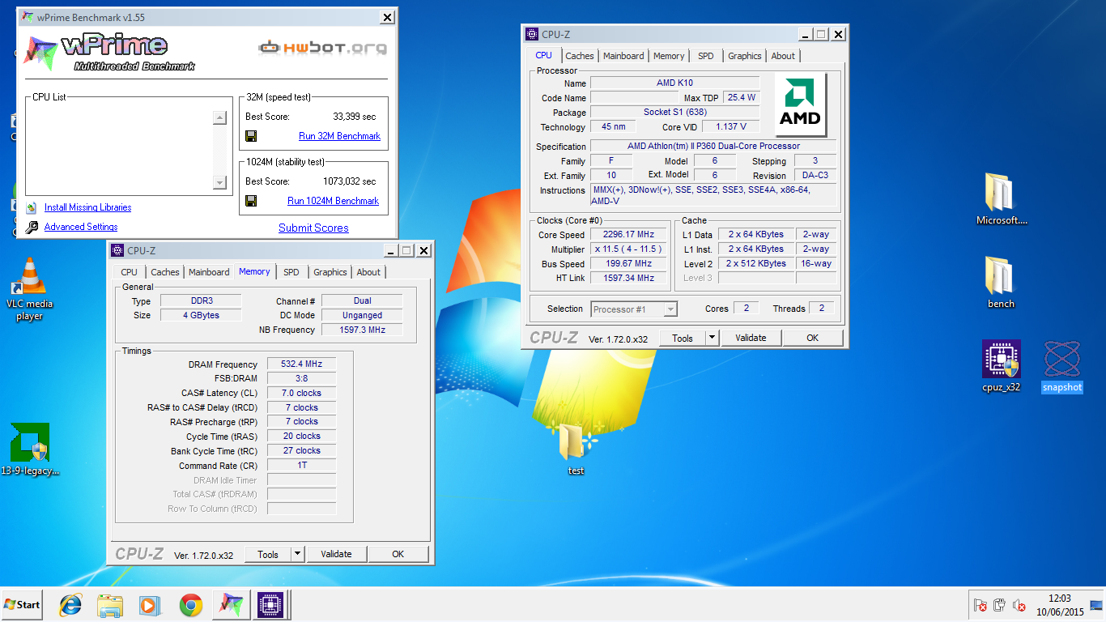Click the 32M best score 33,399 sec
1106x622 pixels.
click(354, 117)
